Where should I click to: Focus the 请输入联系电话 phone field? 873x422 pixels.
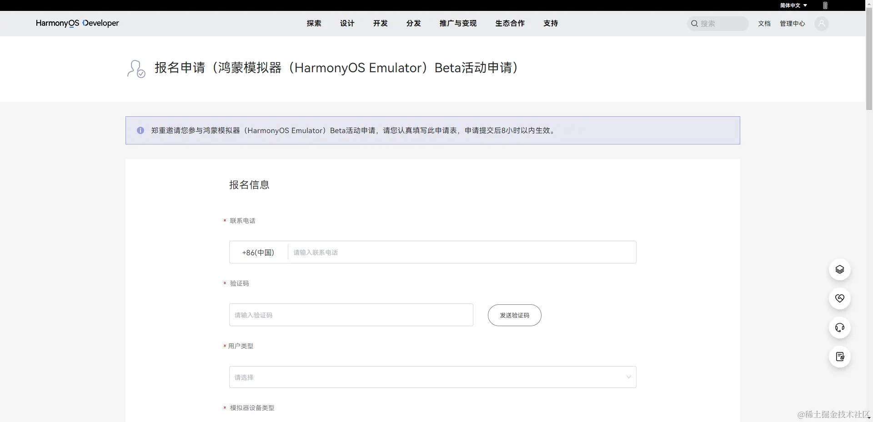click(462, 253)
